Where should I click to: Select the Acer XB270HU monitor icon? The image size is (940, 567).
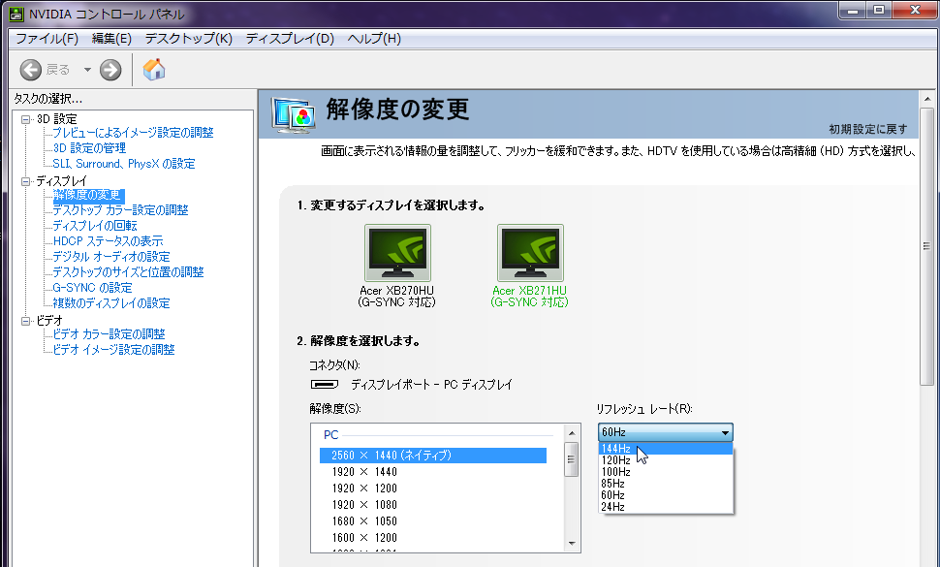tap(397, 253)
